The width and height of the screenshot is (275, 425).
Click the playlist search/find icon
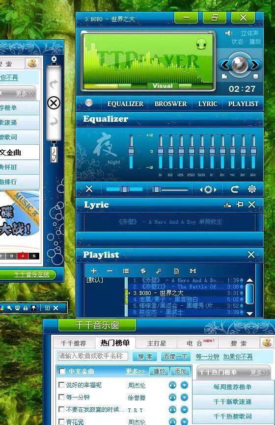[159, 271]
